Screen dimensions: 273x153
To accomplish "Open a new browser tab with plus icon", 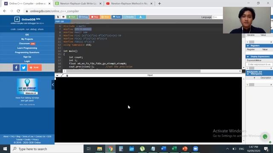I will click(x=160, y=3).
